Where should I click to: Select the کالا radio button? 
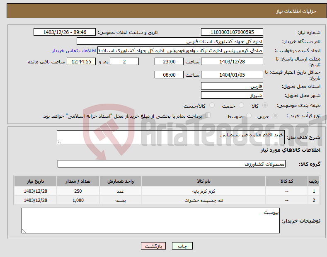265,105
